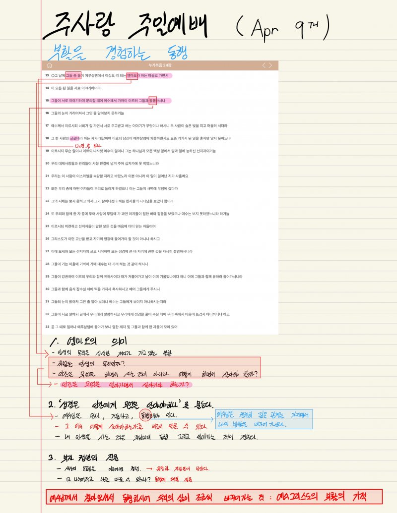Select verse 23 그의 시체는 보지 못하고
The image size is (397, 513).
[109, 201]
